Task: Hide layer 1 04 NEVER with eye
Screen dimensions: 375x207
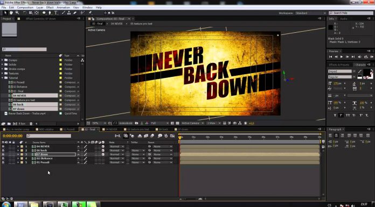Action: pos(3,146)
